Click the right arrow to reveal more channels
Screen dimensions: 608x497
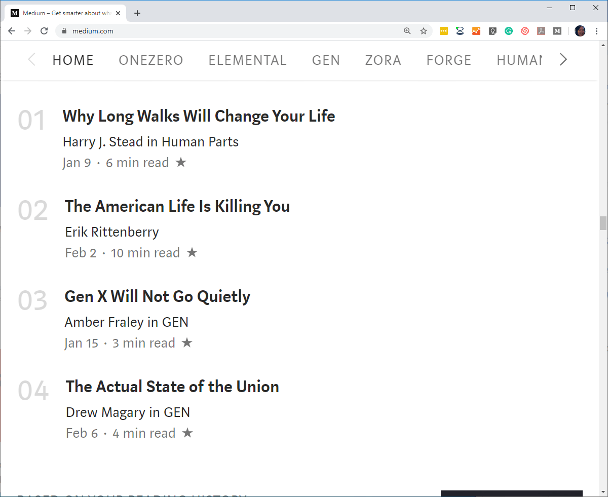point(563,59)
